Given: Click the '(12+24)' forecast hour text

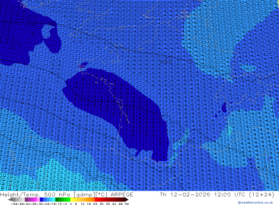Looking at the screenshot, I should tap(262, 194).
